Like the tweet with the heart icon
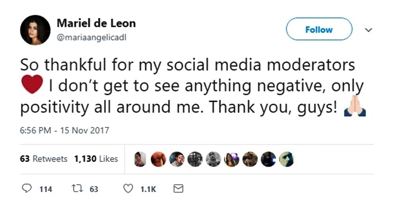The image size is (398, 209). (x=128, y=189)
